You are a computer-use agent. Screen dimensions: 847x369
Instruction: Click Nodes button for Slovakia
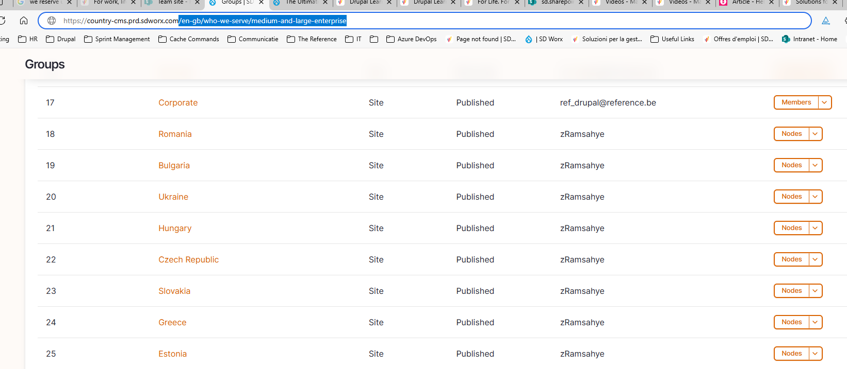(791, 291)
